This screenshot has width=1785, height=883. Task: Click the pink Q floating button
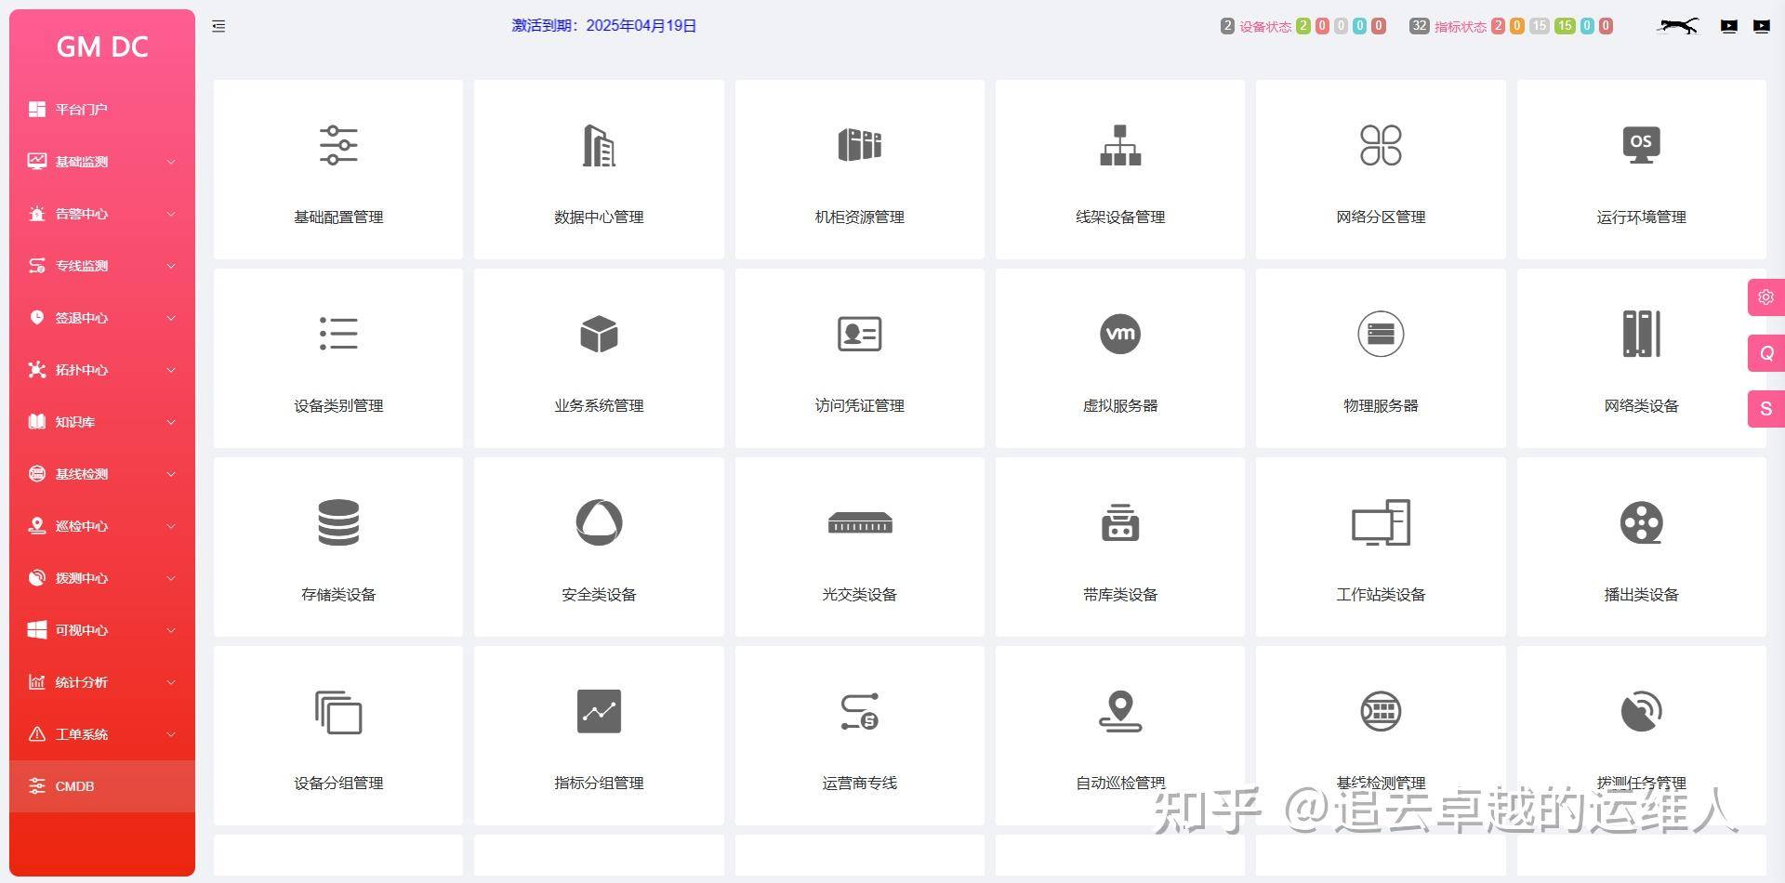[1766, 353]
